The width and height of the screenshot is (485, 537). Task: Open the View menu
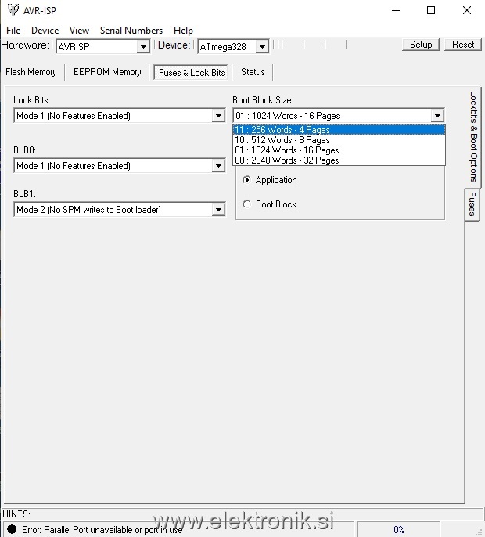tap(79, 30)
